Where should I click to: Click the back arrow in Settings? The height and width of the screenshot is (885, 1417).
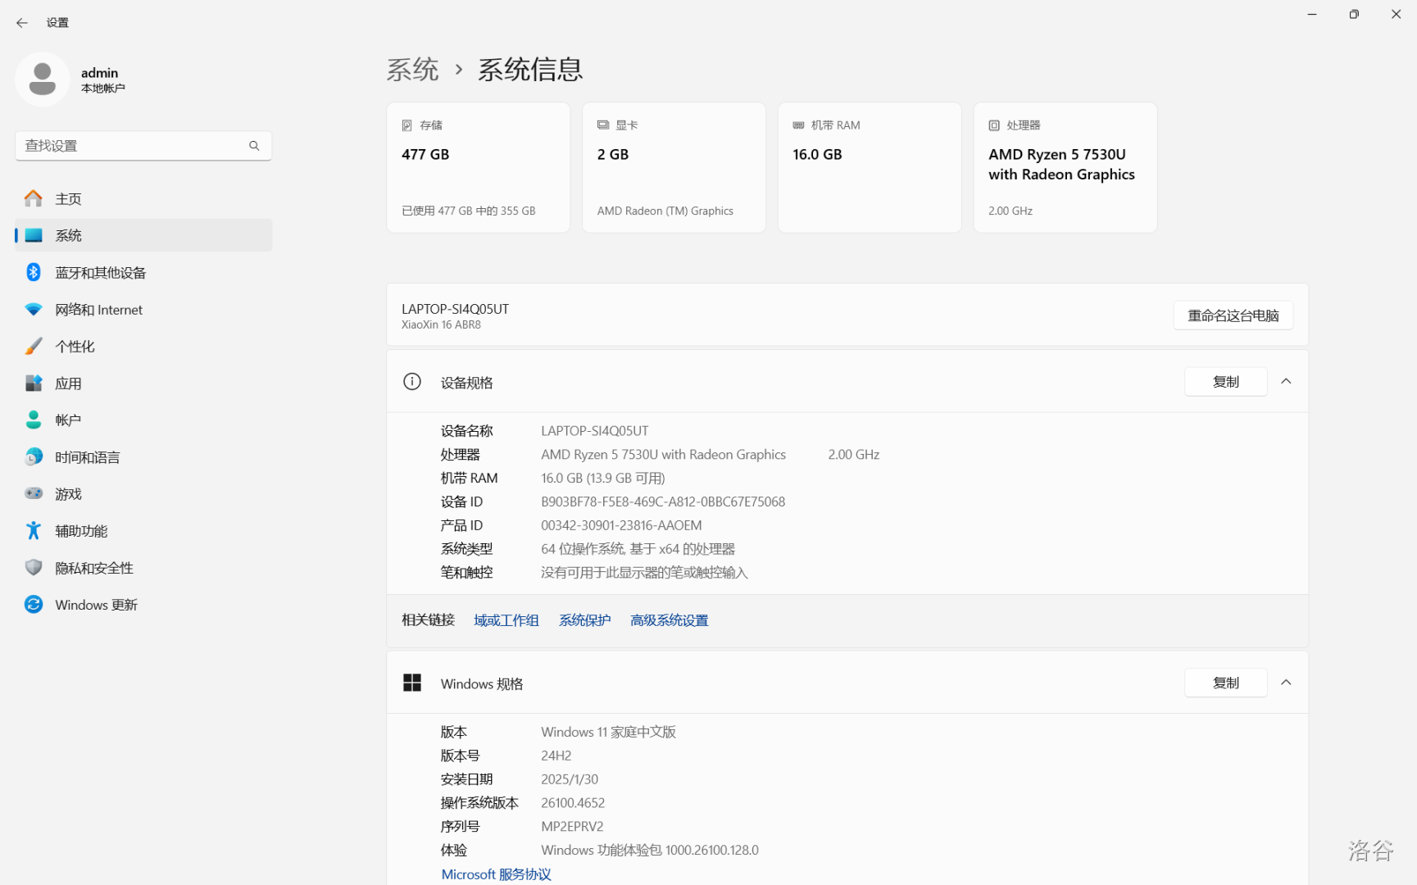22,23
